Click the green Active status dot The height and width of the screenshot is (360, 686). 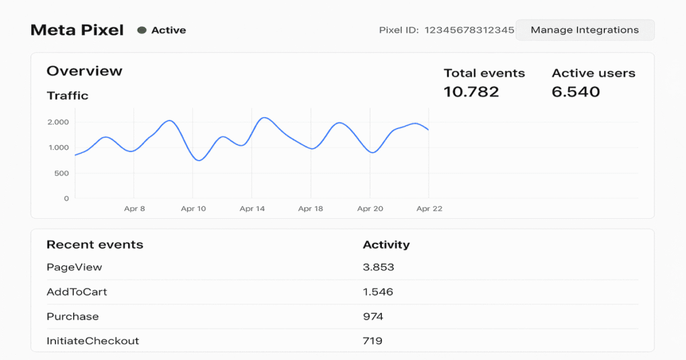point(142,30)
